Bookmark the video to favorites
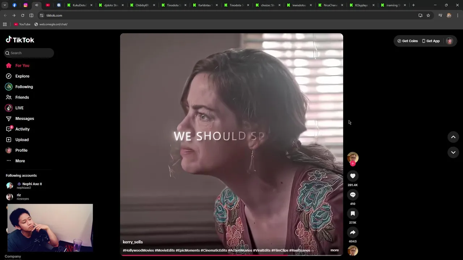The height and width of the screenshot is (260, 463). (x=353, y=213)
